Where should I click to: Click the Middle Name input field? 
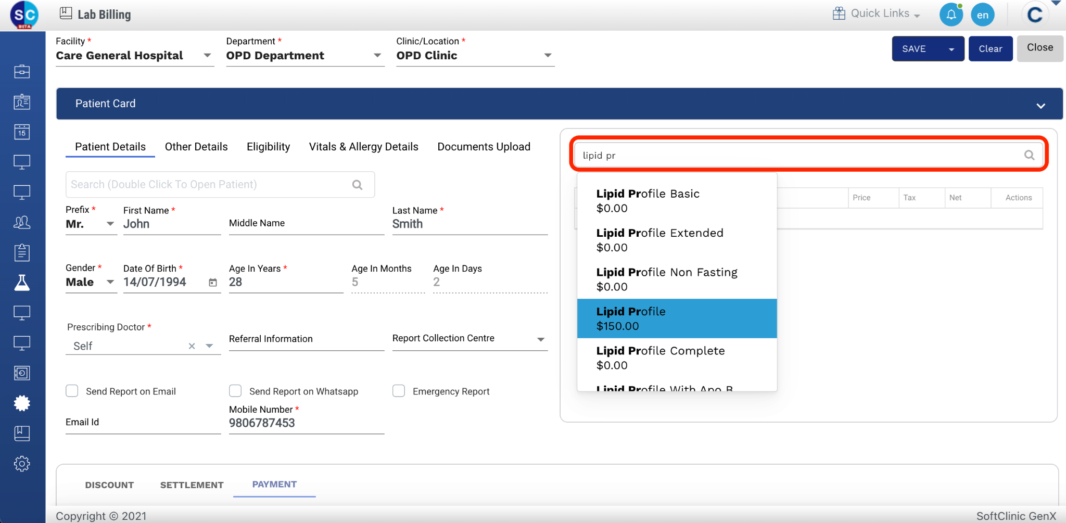click(x=306, y=224)
